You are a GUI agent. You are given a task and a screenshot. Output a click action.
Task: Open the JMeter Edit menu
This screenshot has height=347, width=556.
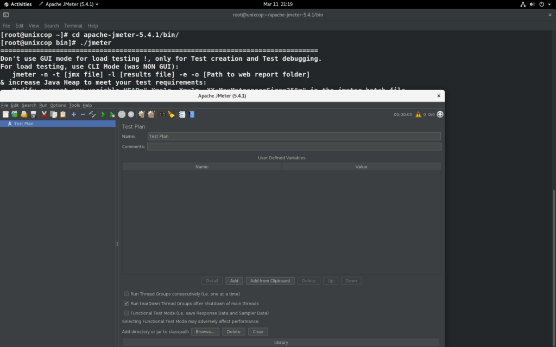pyautogui.click(x=15, y=105)
